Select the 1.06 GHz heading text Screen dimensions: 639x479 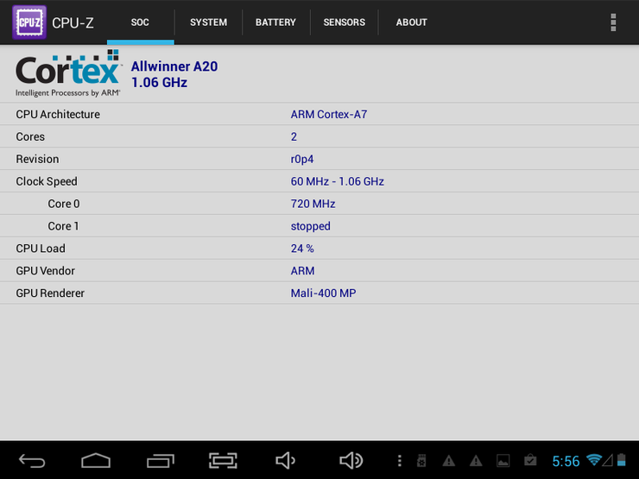(160, 83)
